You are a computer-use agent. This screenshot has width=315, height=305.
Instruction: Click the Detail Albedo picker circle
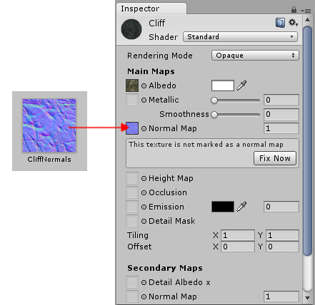(x=144, y=282)
